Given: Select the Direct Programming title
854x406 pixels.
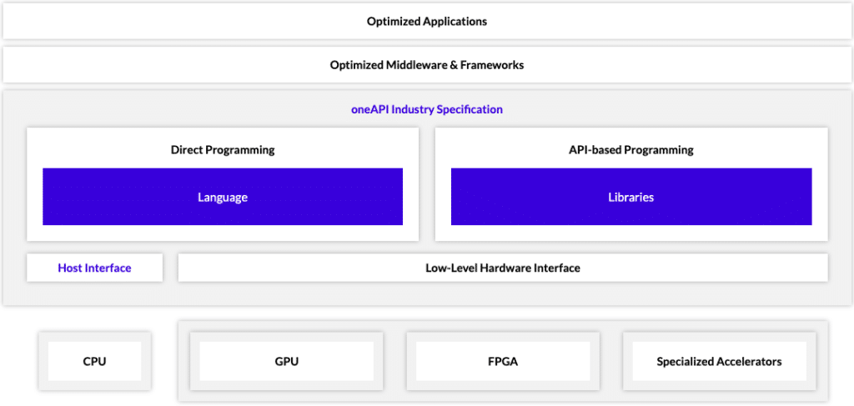Looking at the screenshot, I should (223, 150).
